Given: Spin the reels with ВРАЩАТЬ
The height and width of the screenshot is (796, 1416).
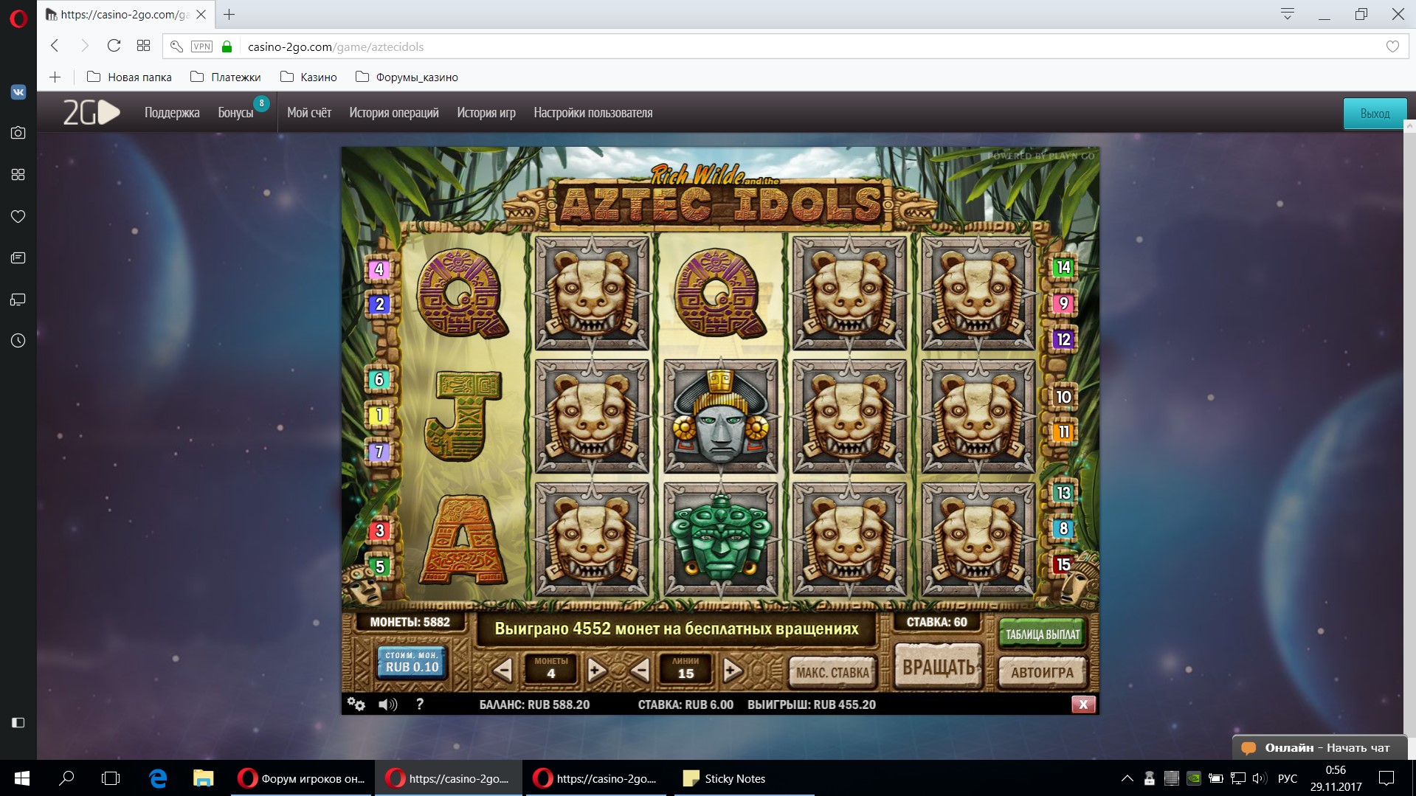Looking at the screenshot, I should coord(939,667).
